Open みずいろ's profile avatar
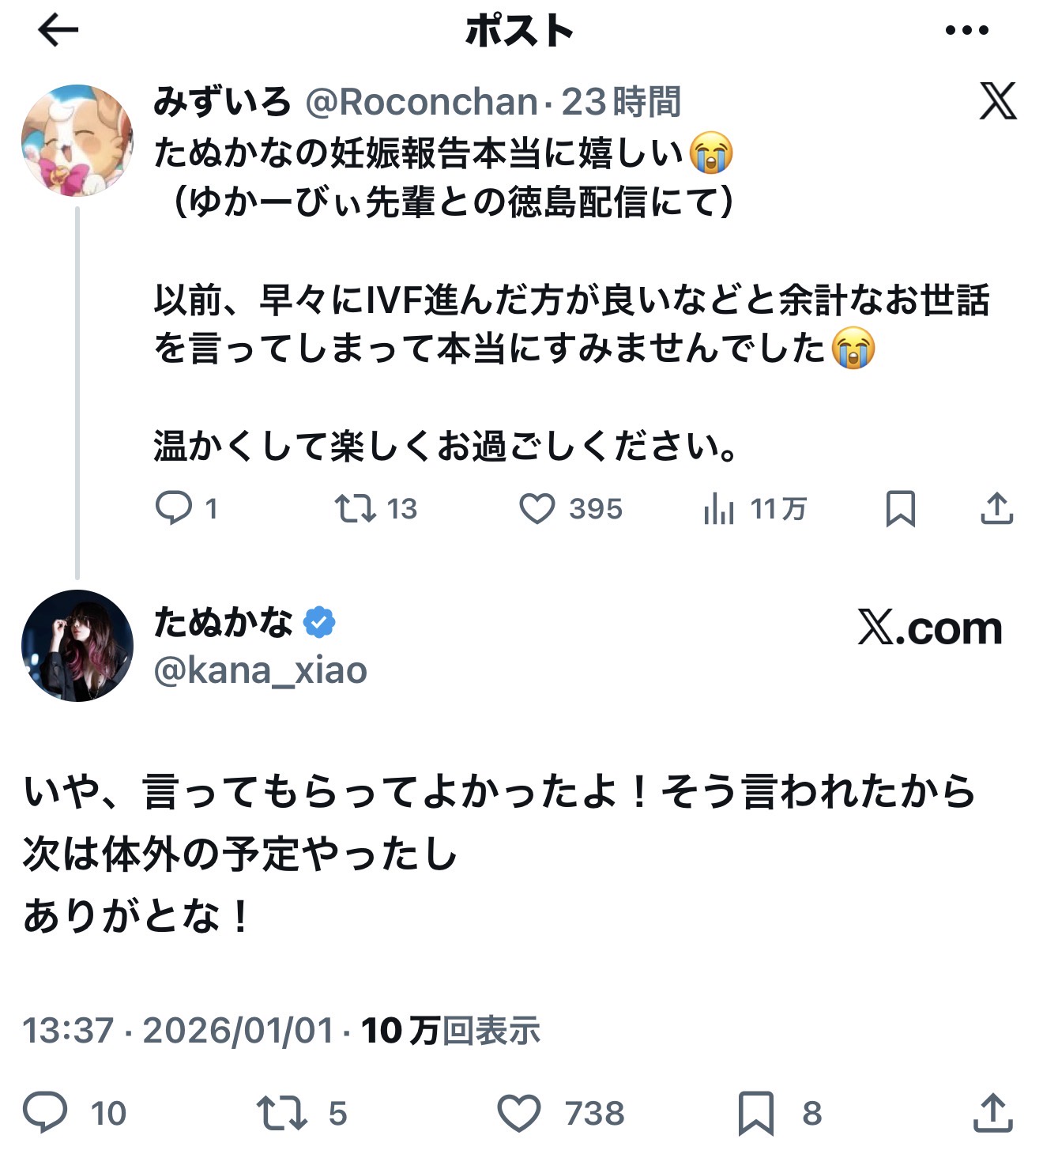 coord(77,140)
